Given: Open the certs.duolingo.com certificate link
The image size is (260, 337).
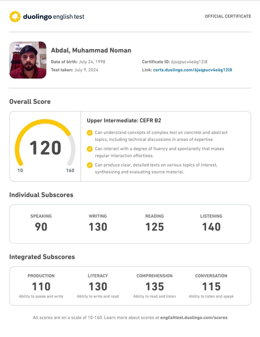Looking at the screenshot, I should coord(193,70).
